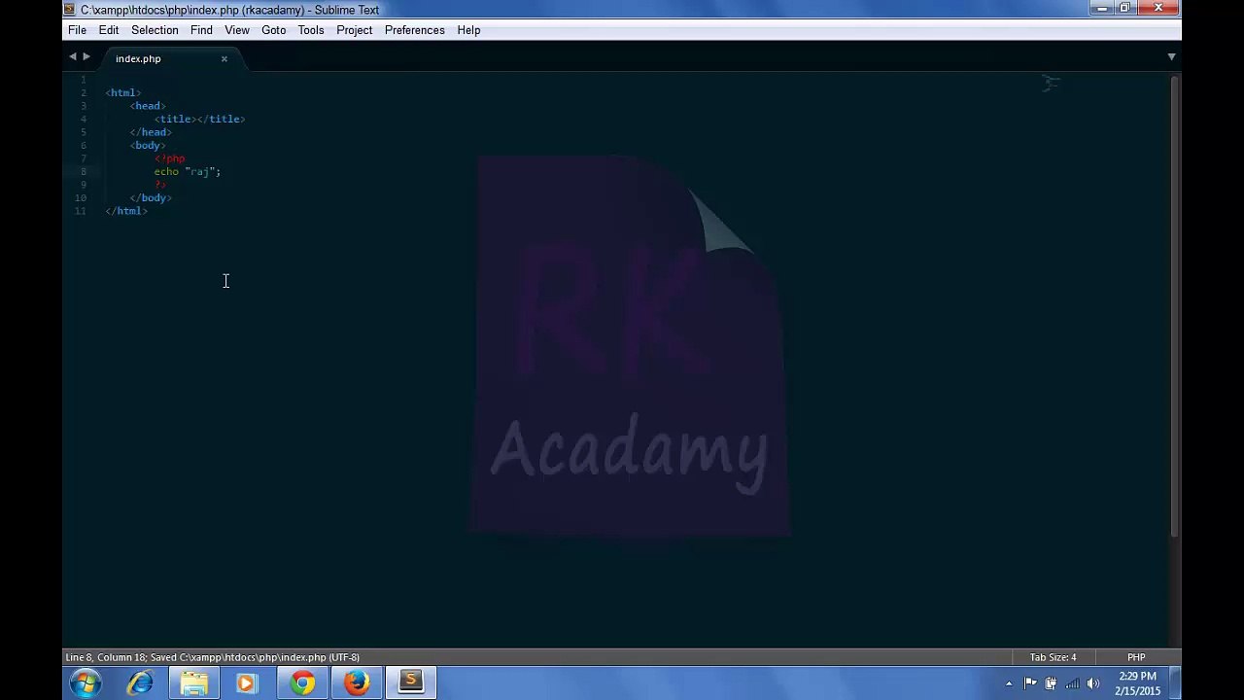Open the Project menu

coord(355,30)
